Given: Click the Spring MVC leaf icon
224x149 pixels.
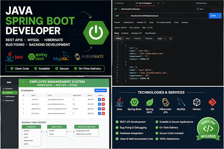Looking at the screenshot, I should [150, 102].
